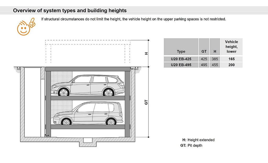268x163 pixels.
Task: Click the lower vehicle height value 200
Action: coord(231,65)
